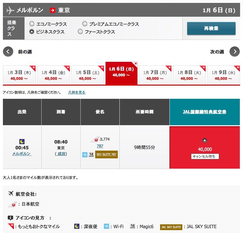Click the airplane icon beside 航空会社

click(x=11, y=193)
